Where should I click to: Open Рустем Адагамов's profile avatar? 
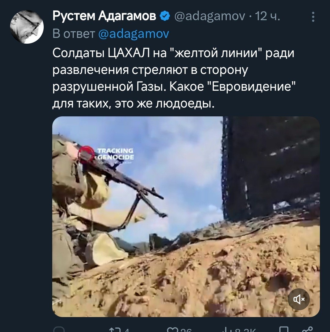(x=27, y=27)
